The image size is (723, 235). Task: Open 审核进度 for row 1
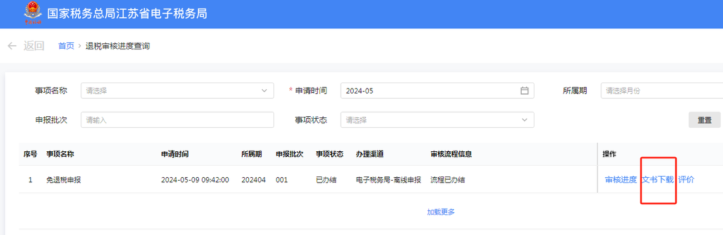tap(621, 180)
